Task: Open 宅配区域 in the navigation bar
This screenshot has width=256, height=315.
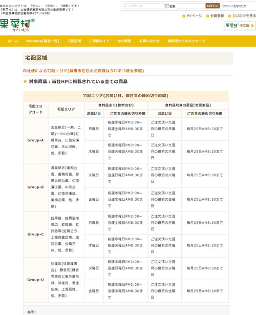Action: click(74, 41)
